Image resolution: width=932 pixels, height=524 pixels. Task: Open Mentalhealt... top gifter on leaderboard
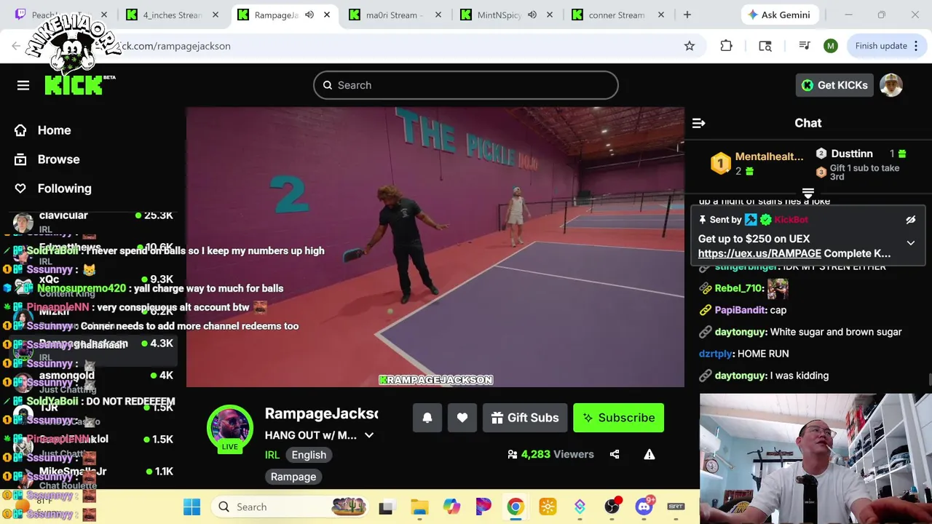[757, 163]
